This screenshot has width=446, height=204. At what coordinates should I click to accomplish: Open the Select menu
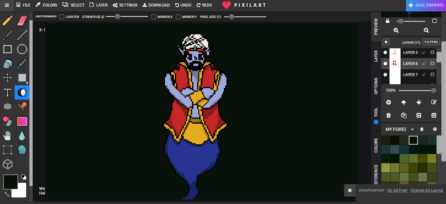74,5
